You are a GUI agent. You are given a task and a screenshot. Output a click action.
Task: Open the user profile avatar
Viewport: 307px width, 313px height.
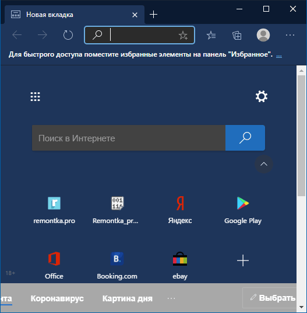click(x=263, y=35)
